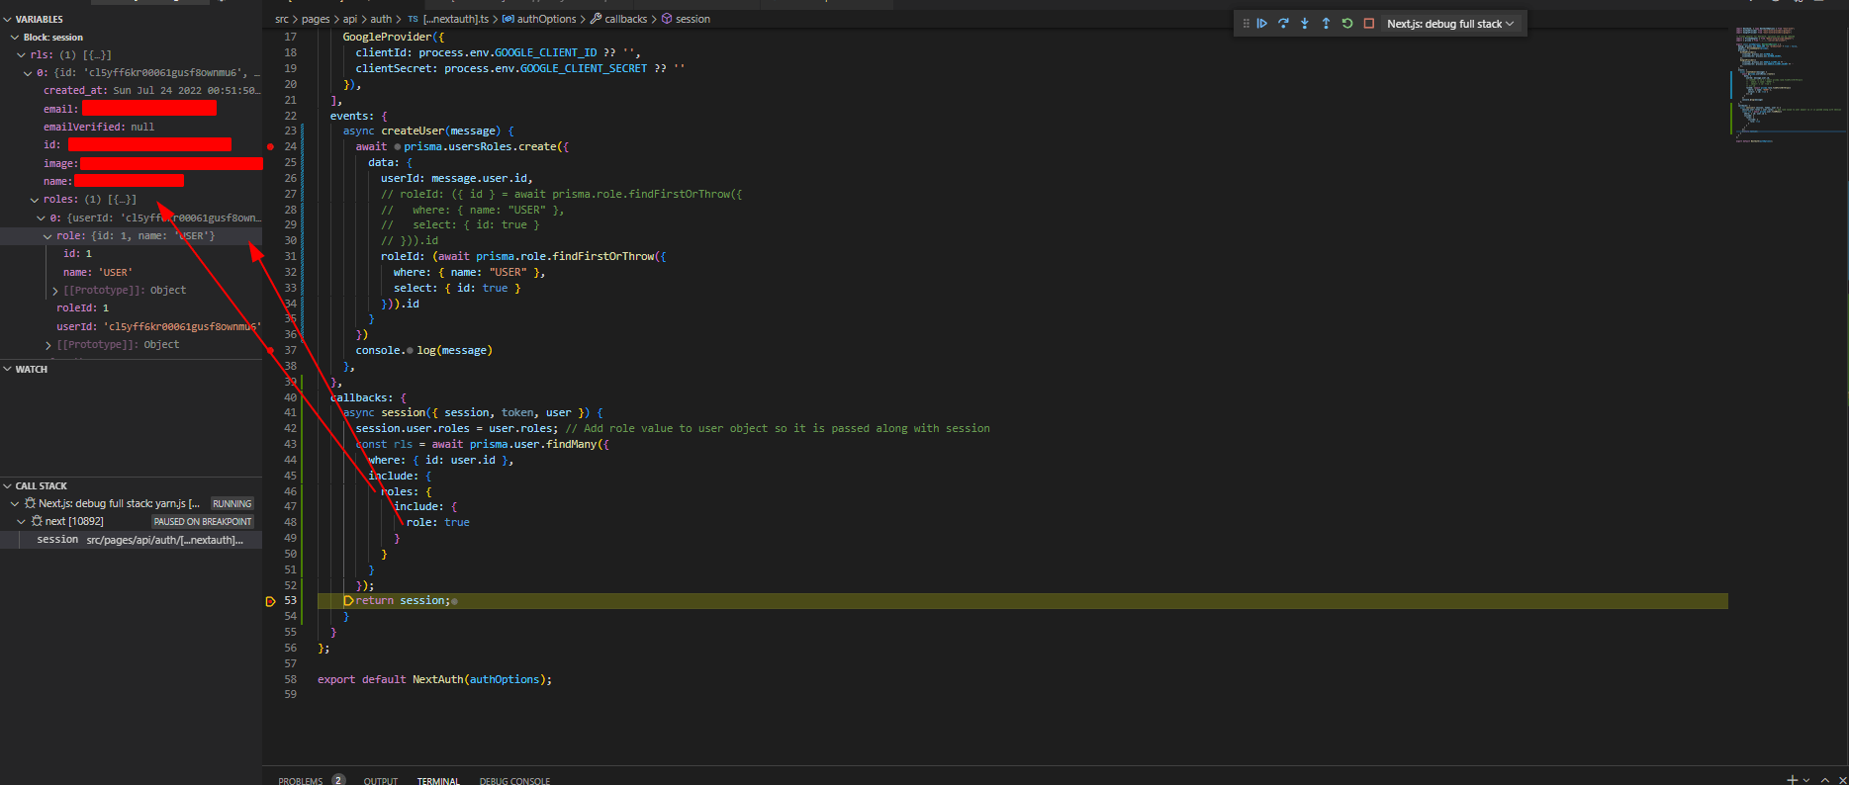Click the authOptions breadcrumb symbol
The height and width of the screenshot is (785, 1849).
(x=546, y=19)
